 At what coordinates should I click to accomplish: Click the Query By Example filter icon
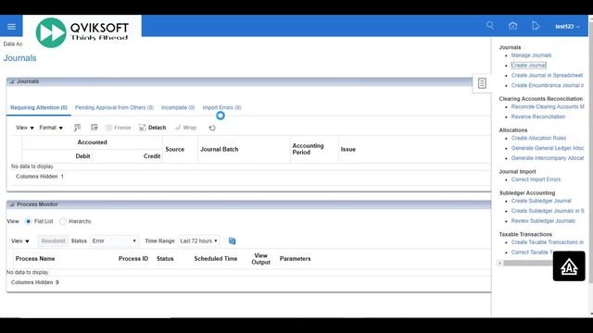point(77,128)
